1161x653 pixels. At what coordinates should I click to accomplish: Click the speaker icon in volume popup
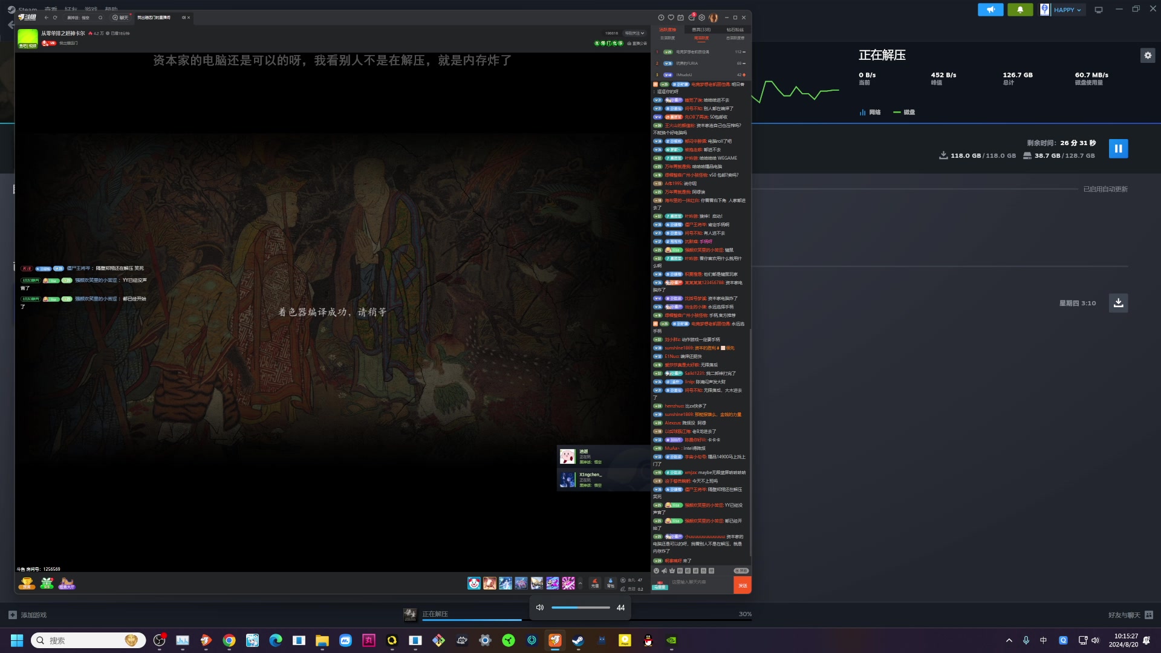click(540, 608)
